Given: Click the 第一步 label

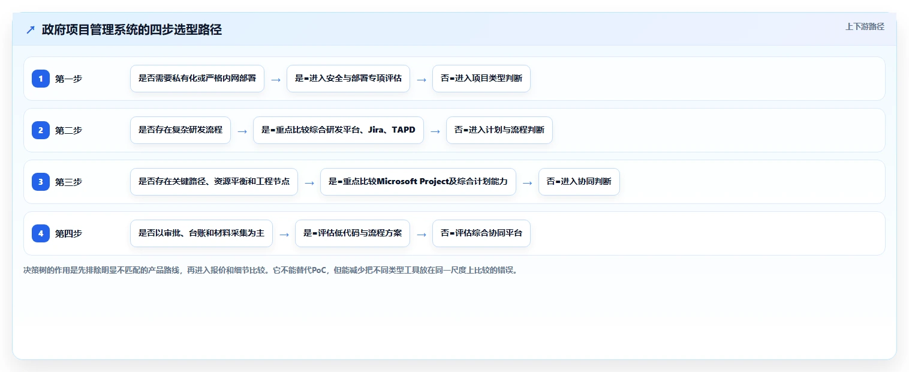Looking at the screenshot, I should pos(68,79).
